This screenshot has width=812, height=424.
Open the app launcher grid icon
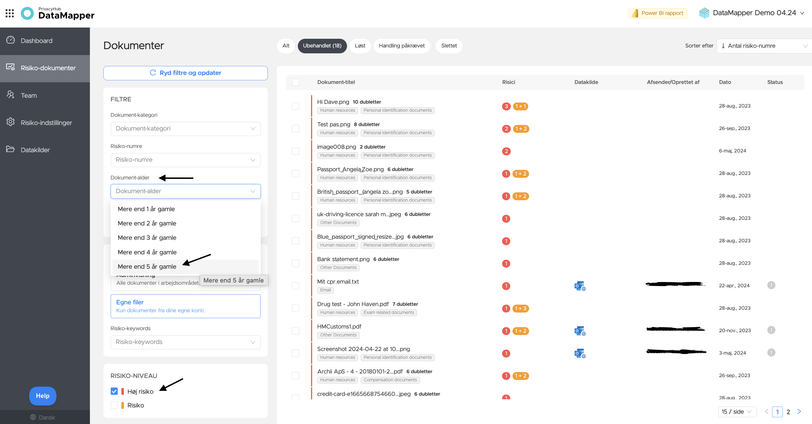coord(10,13)
